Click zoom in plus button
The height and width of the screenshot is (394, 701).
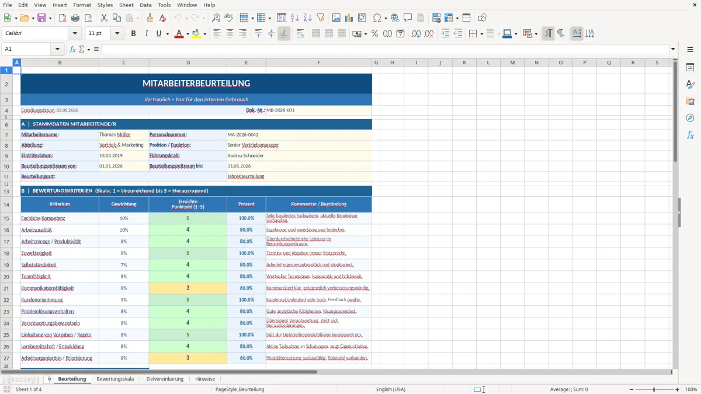[678, 389]
